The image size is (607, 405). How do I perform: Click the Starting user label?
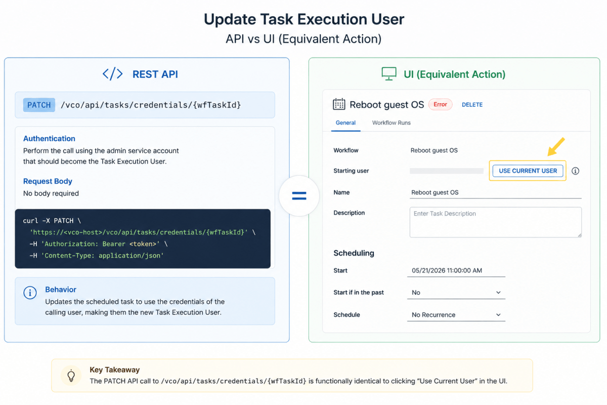(351, 171)
